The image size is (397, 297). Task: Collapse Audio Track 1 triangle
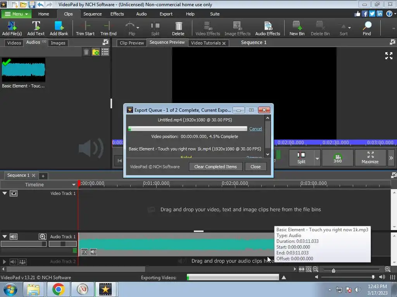(x=5, y=237)
